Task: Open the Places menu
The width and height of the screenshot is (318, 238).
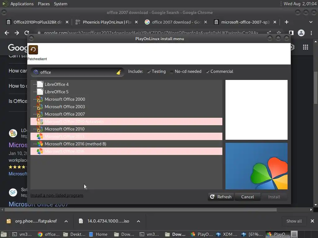Action: (43, 4)
